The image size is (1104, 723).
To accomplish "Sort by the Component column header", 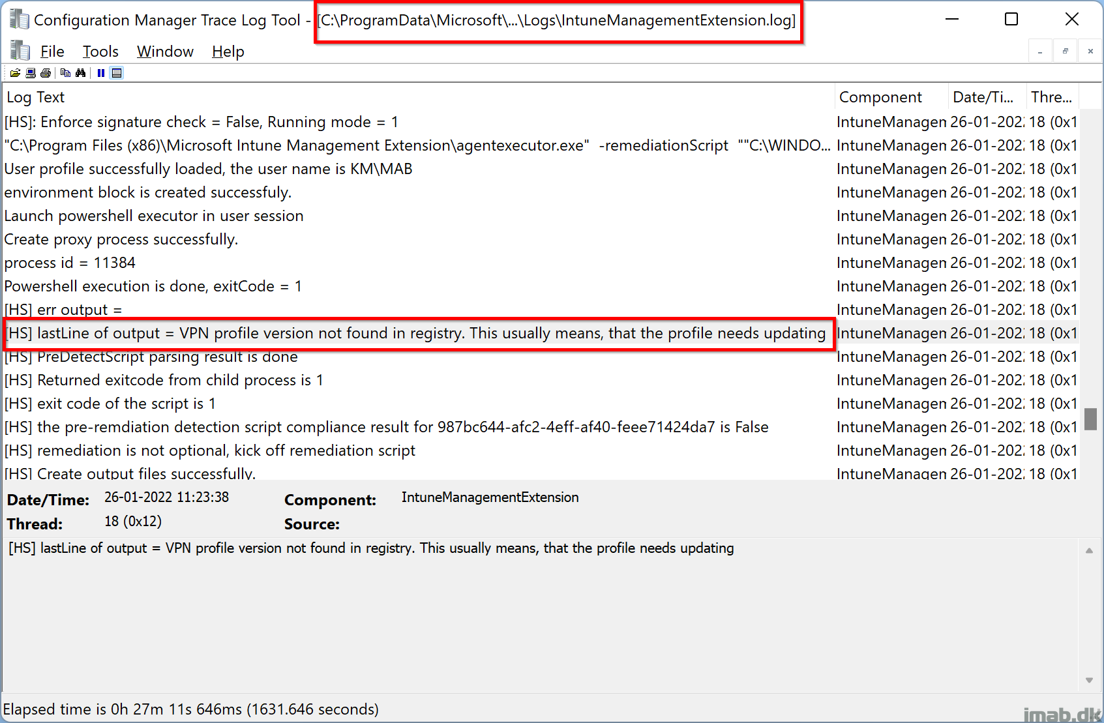I will (891, 97).
